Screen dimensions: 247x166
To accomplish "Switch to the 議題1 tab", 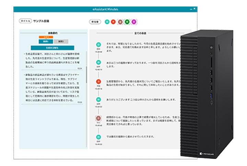I will point(45,41).
